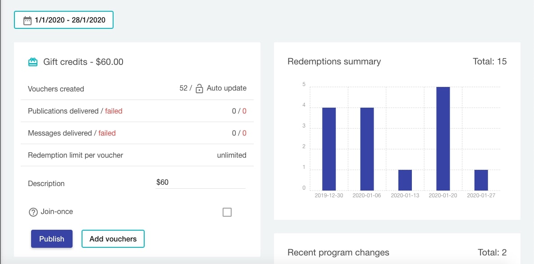Click the red failed publications count zero
534x264 pixels.
[x=244, y=111]
